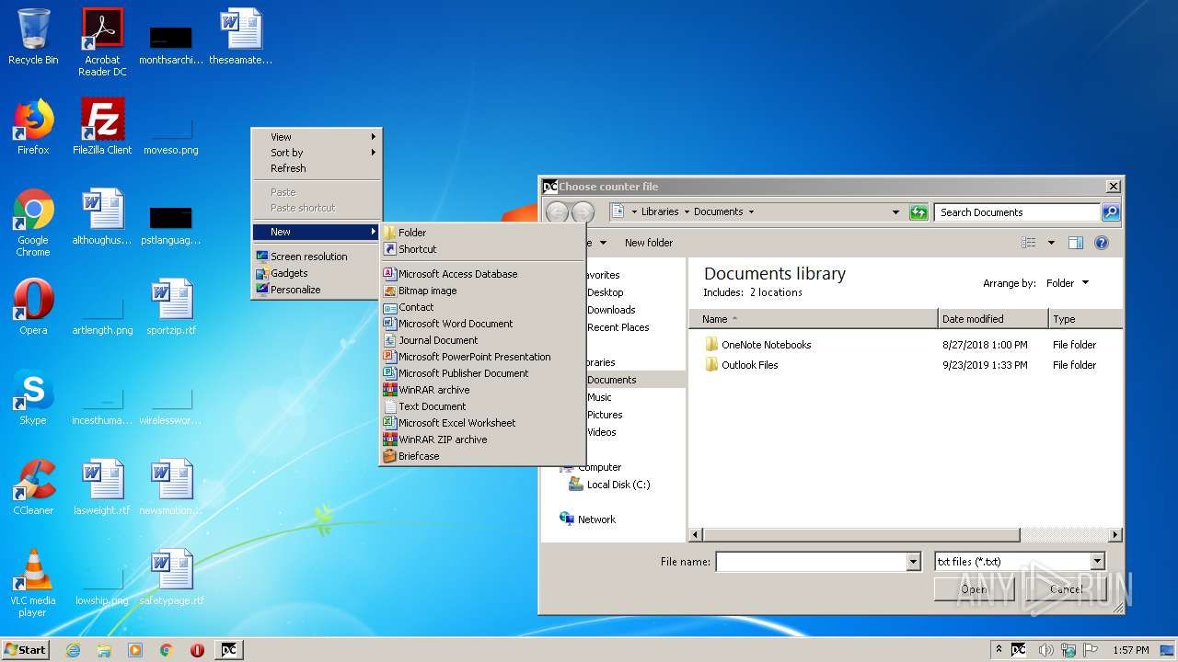Select the VLC media player desktop icon

tap(33, 583)
